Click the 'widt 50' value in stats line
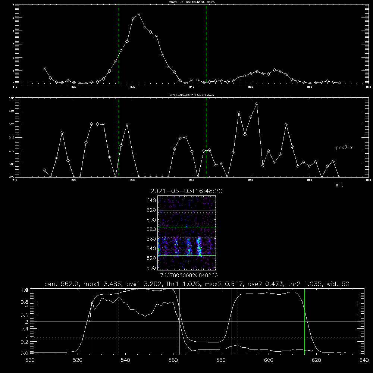The height and width of the screenshot is (373, 373). click(338, 284)
